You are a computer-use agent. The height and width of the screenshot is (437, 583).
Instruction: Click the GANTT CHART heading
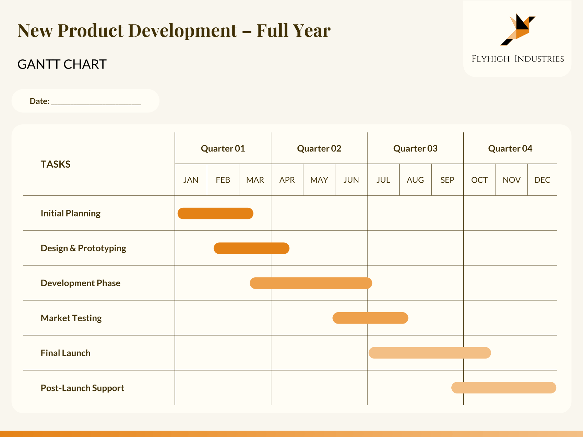coord(62,64)
